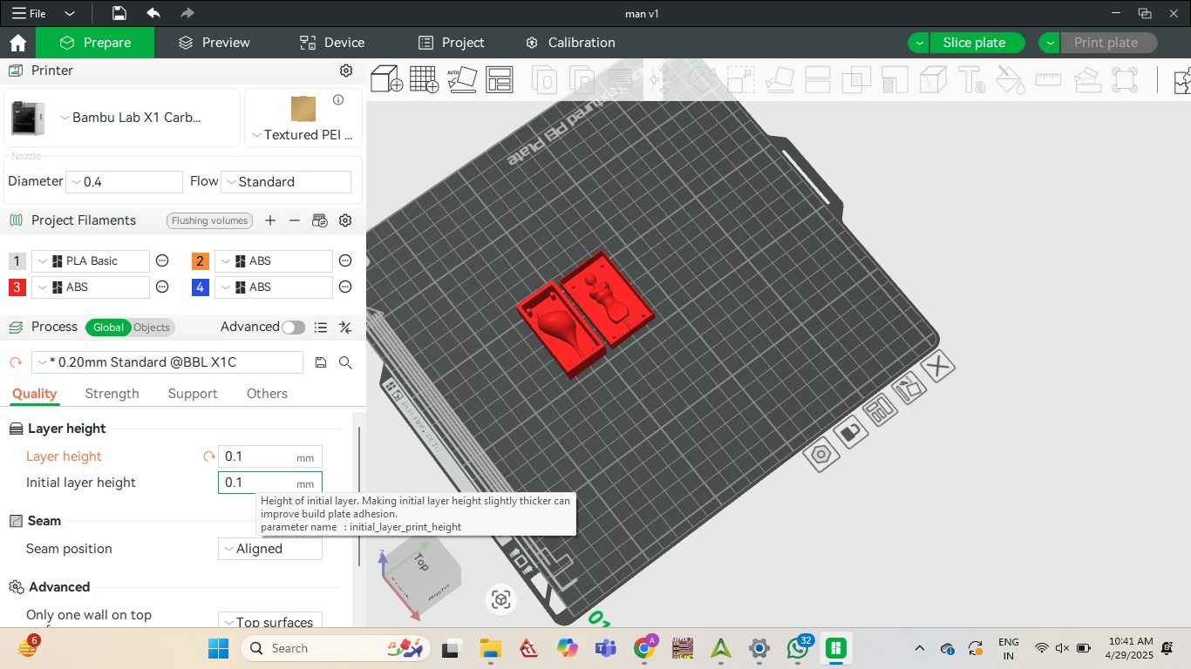Open the Mesh boolean tool
The height and width of the screenshot is (669, 1191).
pos(855,81)
